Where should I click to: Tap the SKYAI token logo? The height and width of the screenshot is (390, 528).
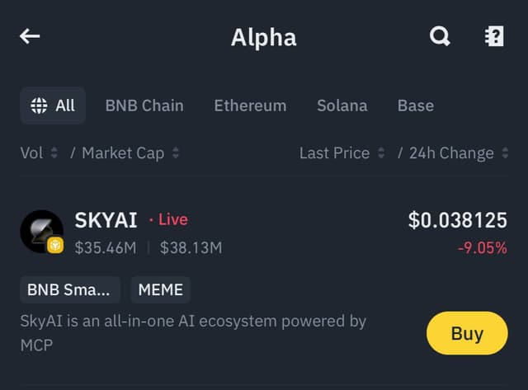coord(42,231)
